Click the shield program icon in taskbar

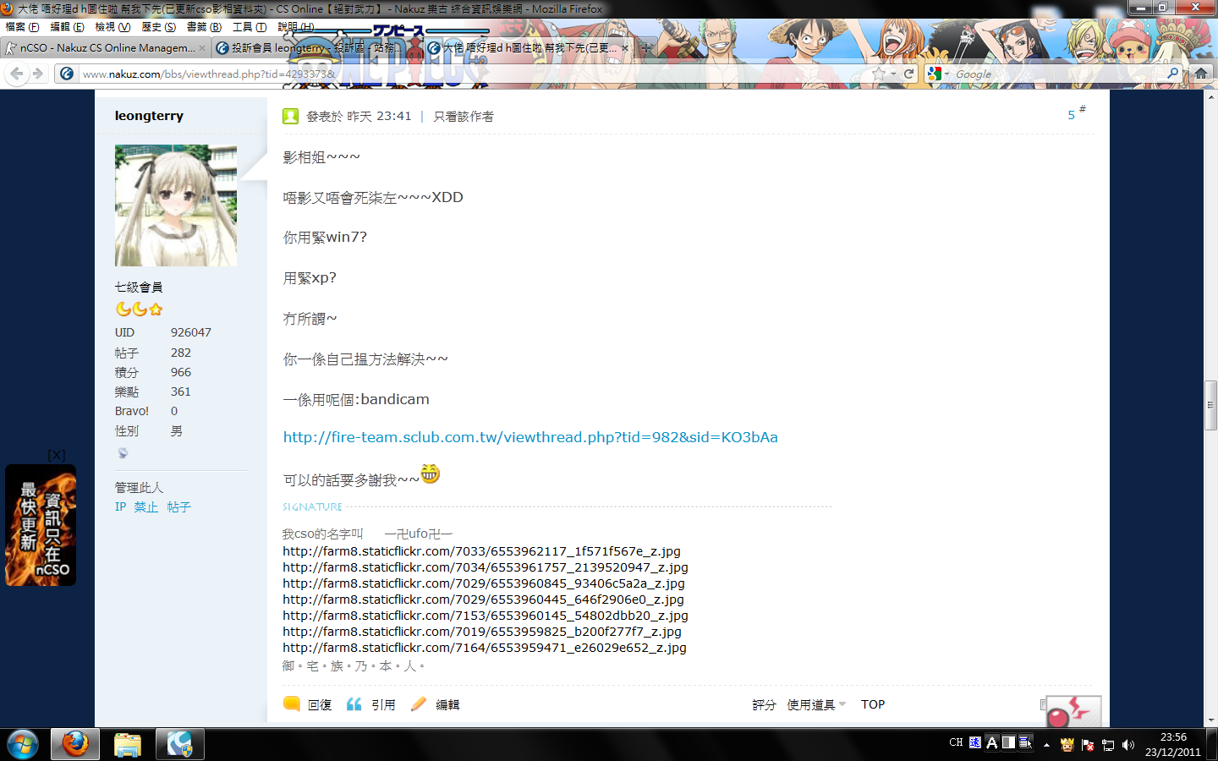(179, 745)
